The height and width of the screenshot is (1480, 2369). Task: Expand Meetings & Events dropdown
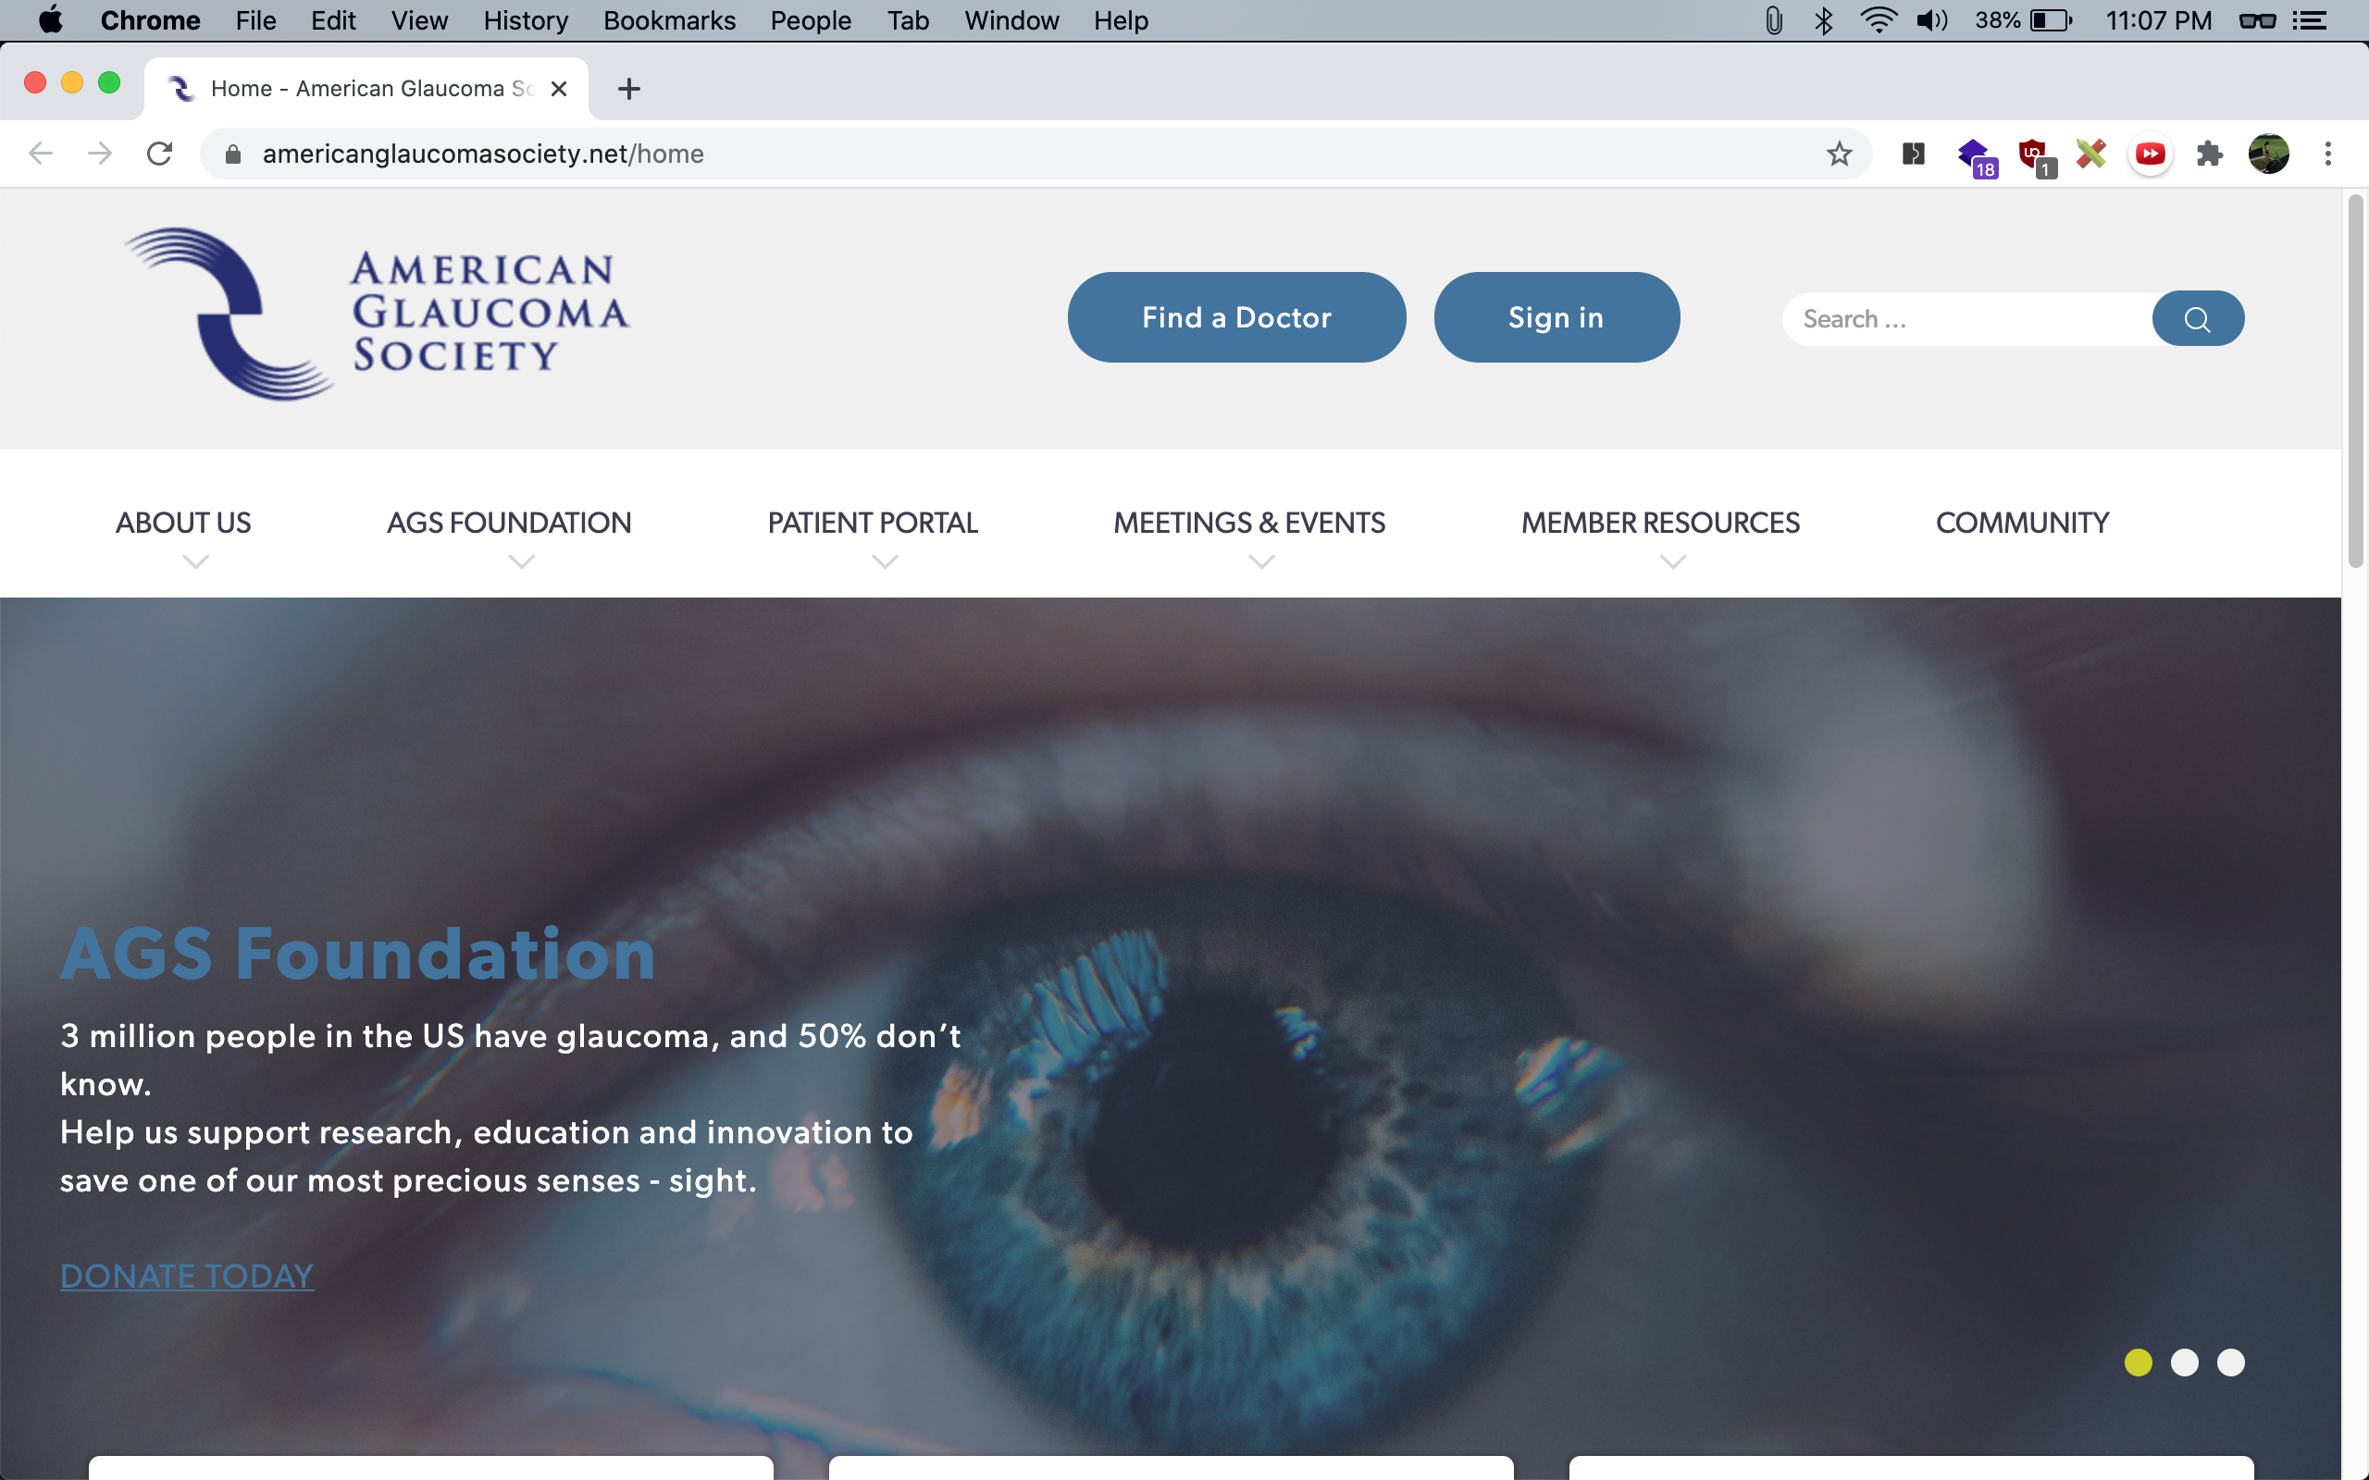[x=1261, y=561]
